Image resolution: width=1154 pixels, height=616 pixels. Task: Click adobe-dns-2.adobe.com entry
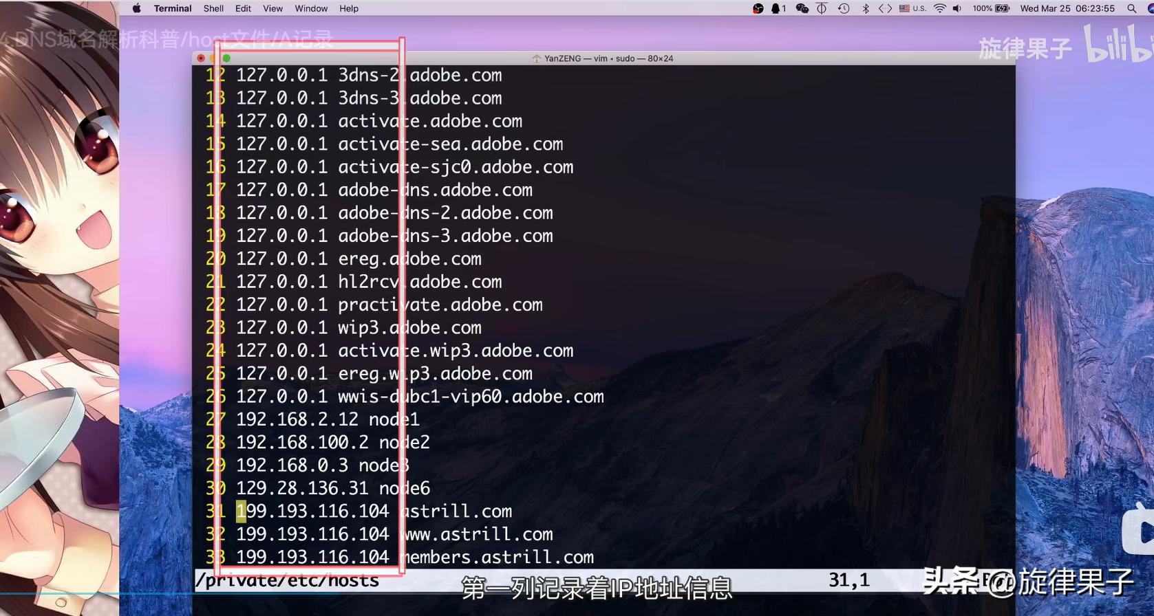(x=445, y=212)
